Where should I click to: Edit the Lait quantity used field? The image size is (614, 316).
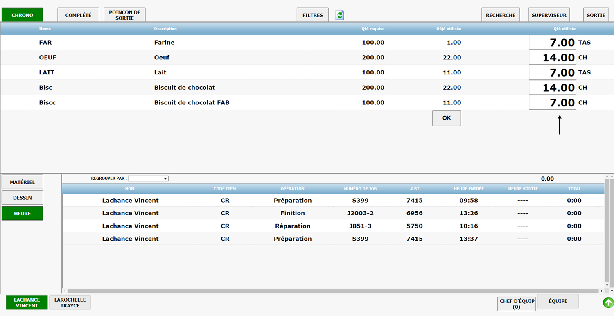(553, 72)
